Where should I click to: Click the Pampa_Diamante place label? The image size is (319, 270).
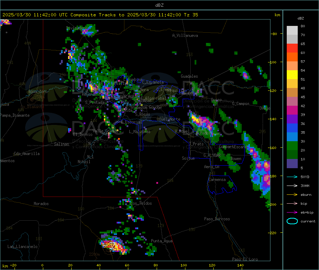(x=15, y=115)
